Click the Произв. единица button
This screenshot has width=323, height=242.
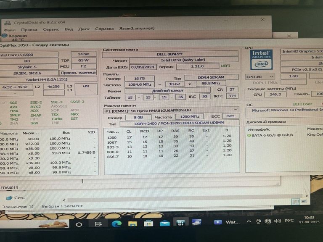(x=78, y=73)
